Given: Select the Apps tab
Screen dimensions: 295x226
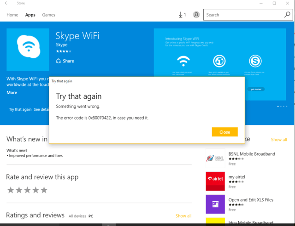Looking at the screenshot, I should pyautogui.click(x=30, y=15).
